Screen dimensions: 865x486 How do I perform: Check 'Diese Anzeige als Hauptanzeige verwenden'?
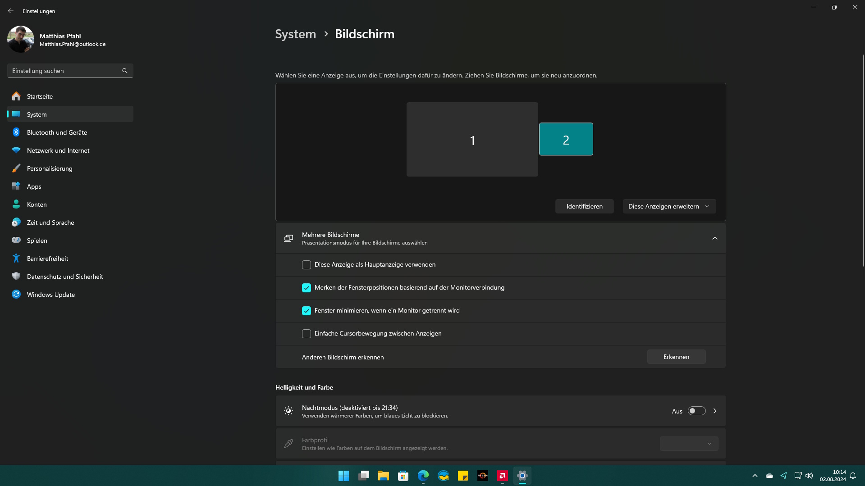[x=307, y=265]
